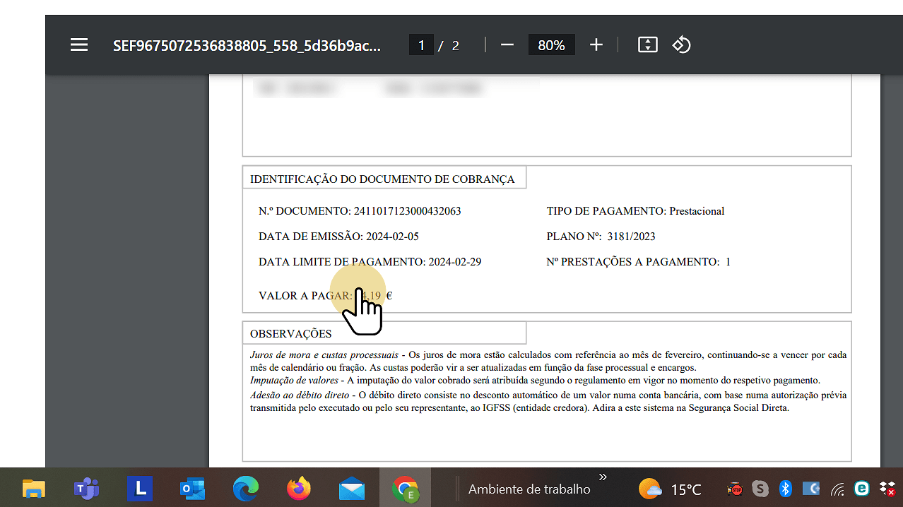Switch back to Chrome in the taskbar
The width and height of the screenshot is (903, 507).
coord(404,488)
